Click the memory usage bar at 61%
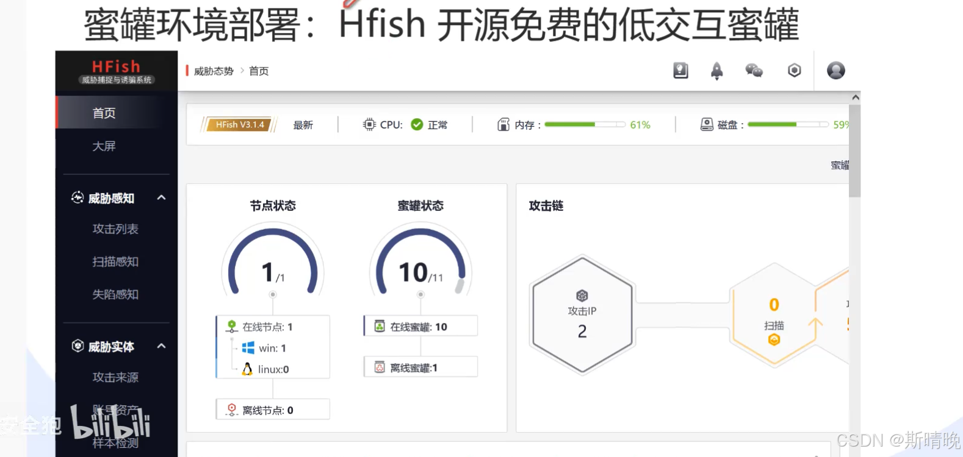Viewport: 963px width, 457px height. (x=585, y=124)
